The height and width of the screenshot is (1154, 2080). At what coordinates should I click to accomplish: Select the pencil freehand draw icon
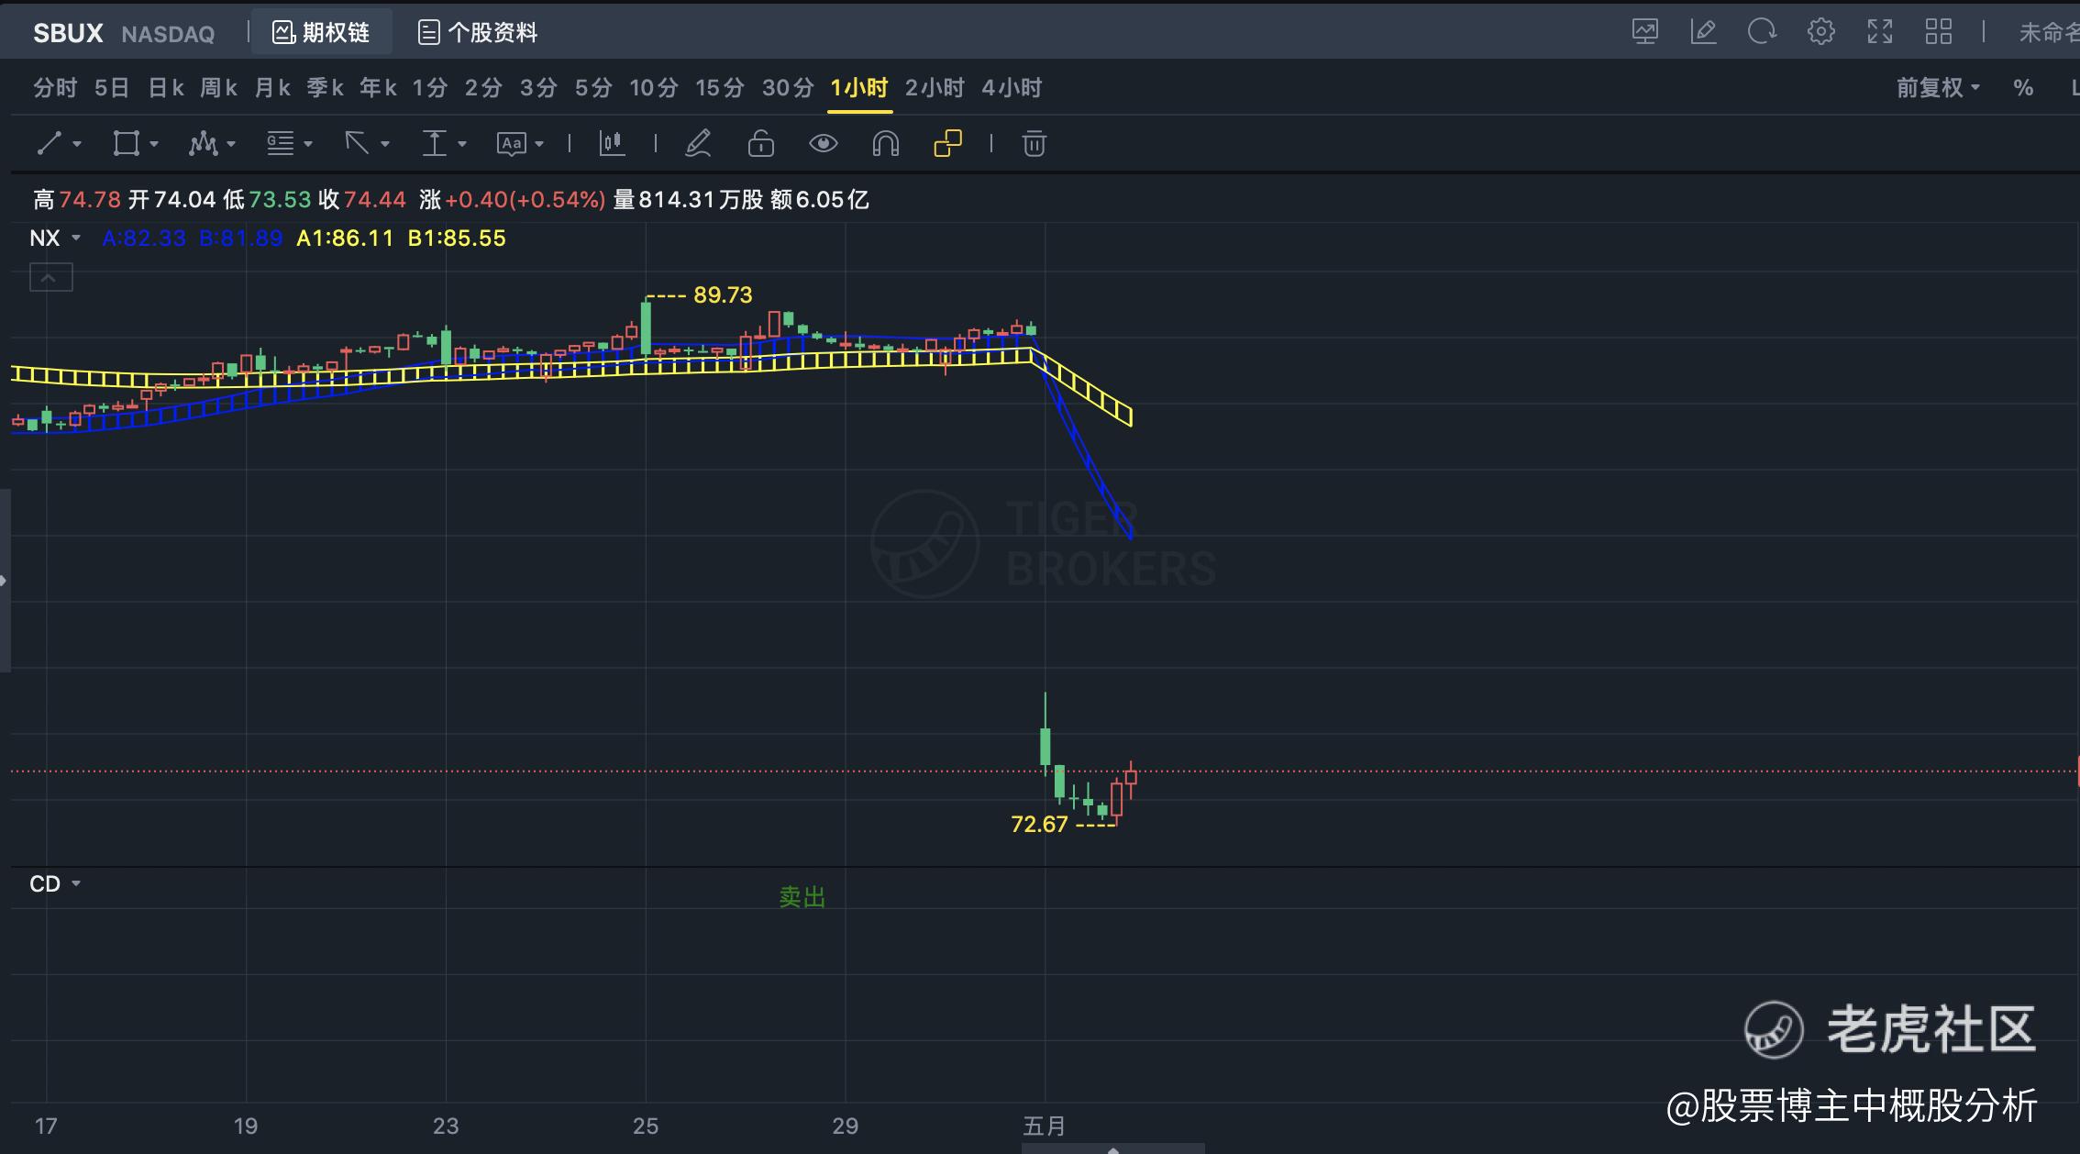tap(699, 144)
